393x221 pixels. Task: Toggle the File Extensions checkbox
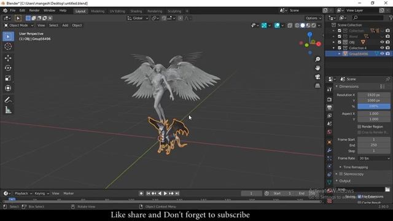[359, 196]
